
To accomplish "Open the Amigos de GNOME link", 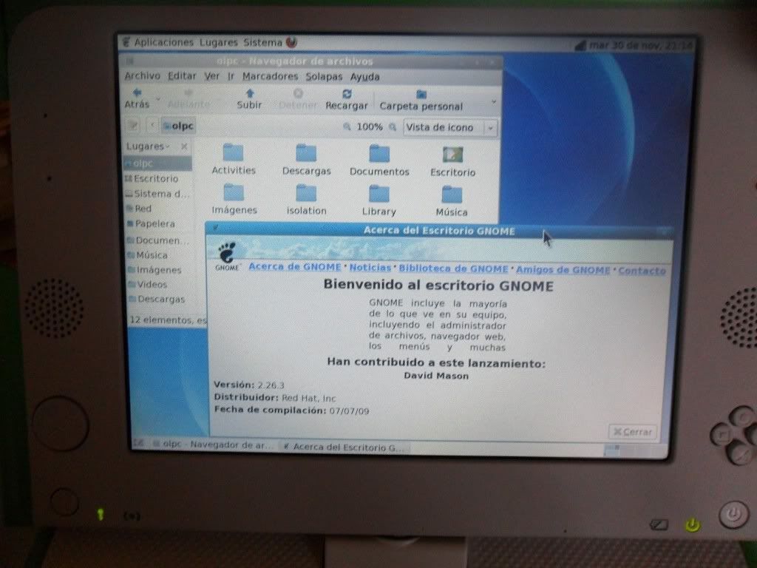I will pos(563,270).
